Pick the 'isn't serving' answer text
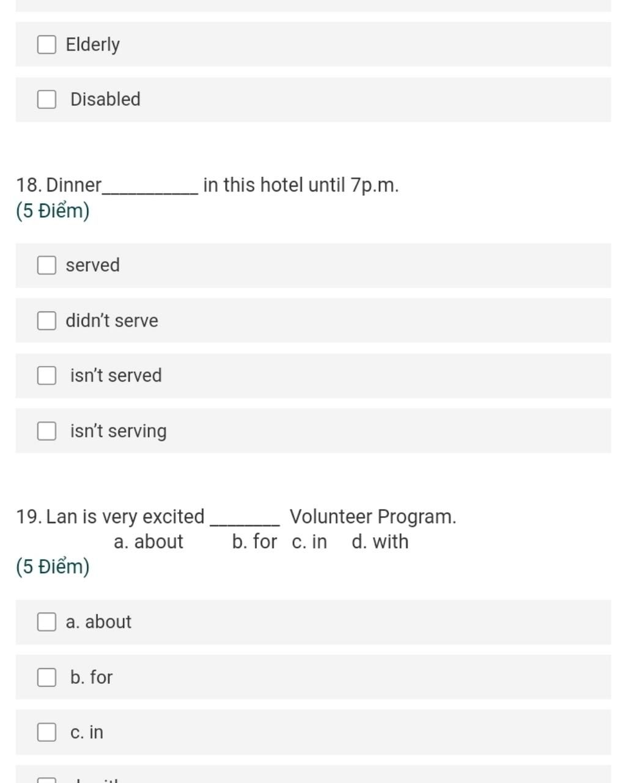 tap(119, 431)
